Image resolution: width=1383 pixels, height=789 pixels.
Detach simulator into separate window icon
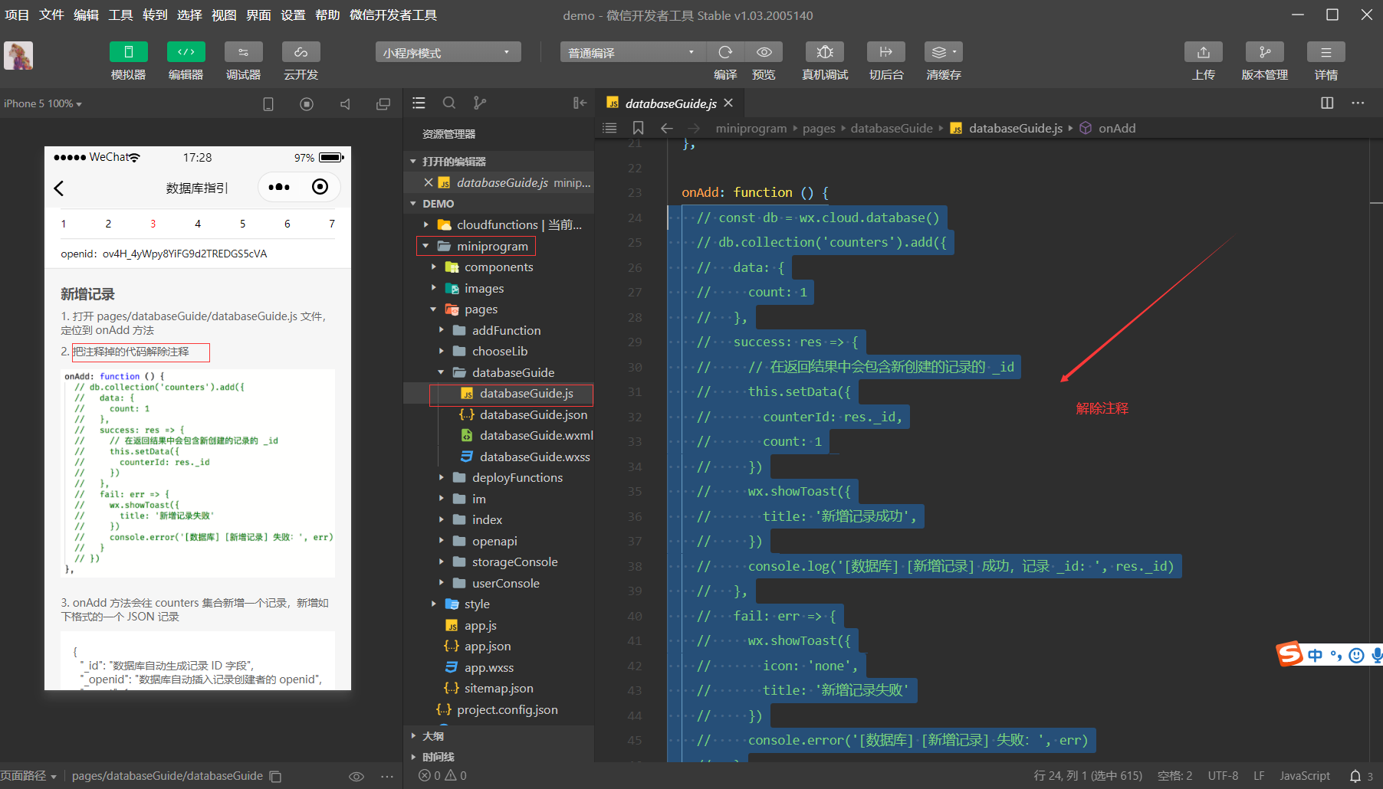tap(383, 104)
